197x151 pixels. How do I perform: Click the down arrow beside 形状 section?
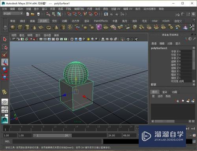click(194, 84)
